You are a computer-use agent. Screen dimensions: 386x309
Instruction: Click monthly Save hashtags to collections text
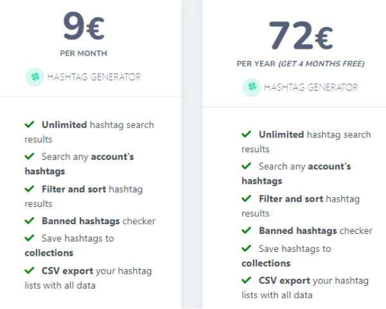(69, 245)
